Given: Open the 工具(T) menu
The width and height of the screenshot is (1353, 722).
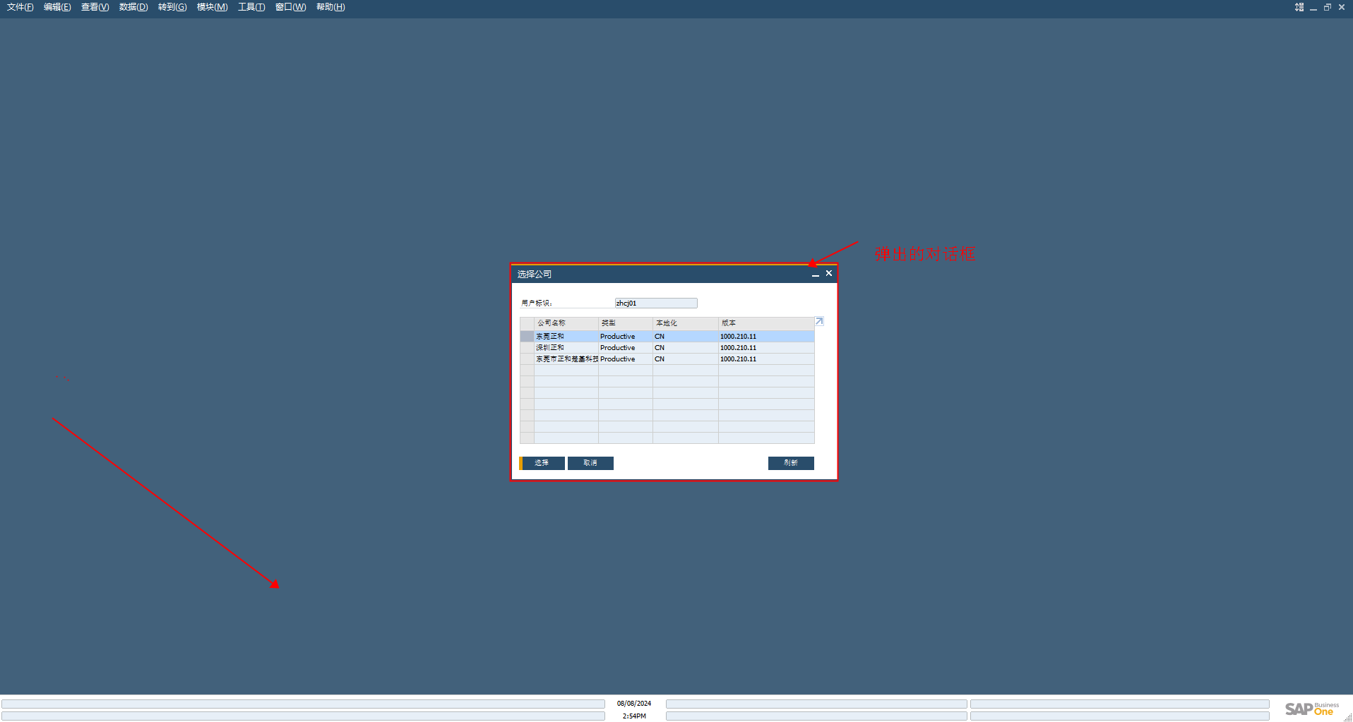Looking at the screenshot, I should 251,7.
